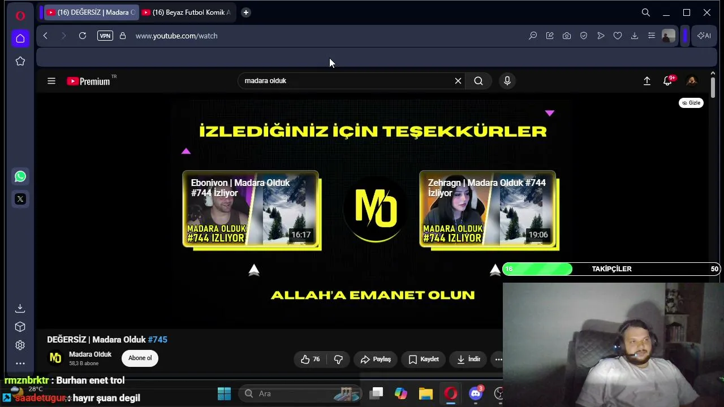Open Ebonivon | Madara Olduk #744 end-screen video
The width and height of the screenshot is (724, 407).
(251, 209)
